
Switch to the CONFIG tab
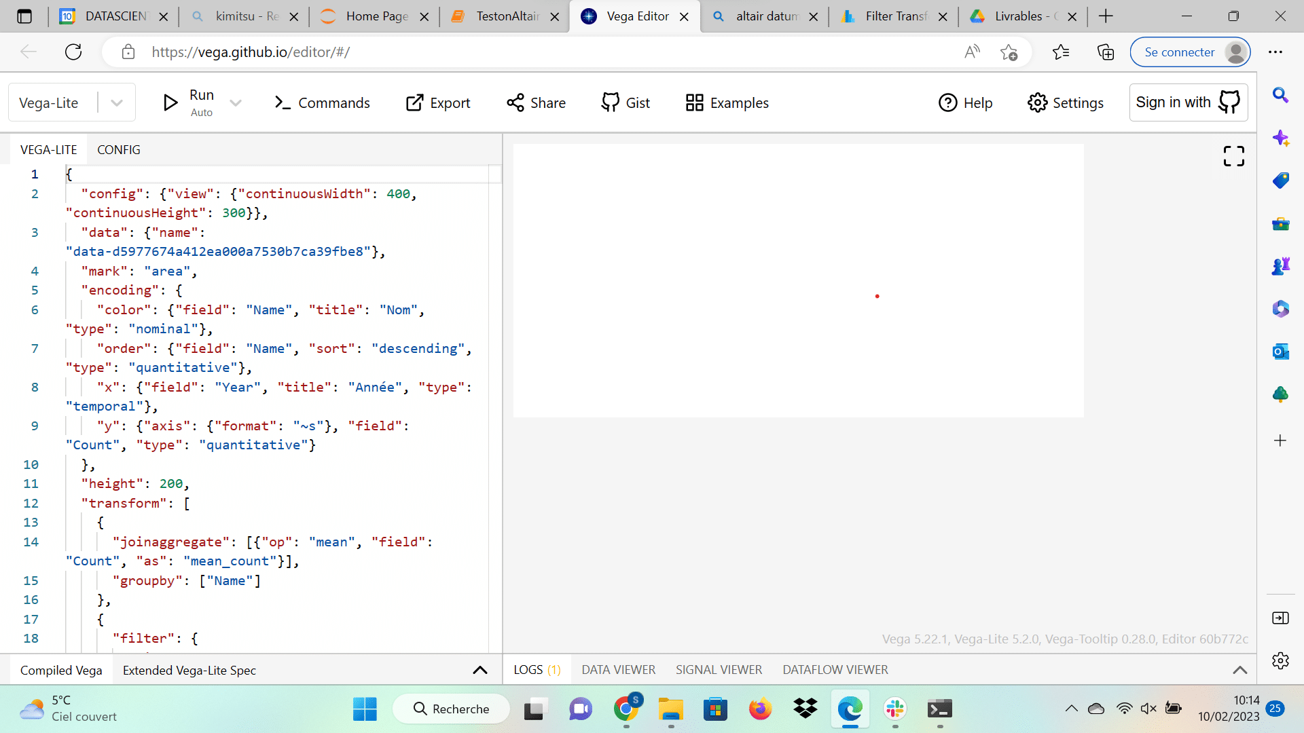click(119, 149)
